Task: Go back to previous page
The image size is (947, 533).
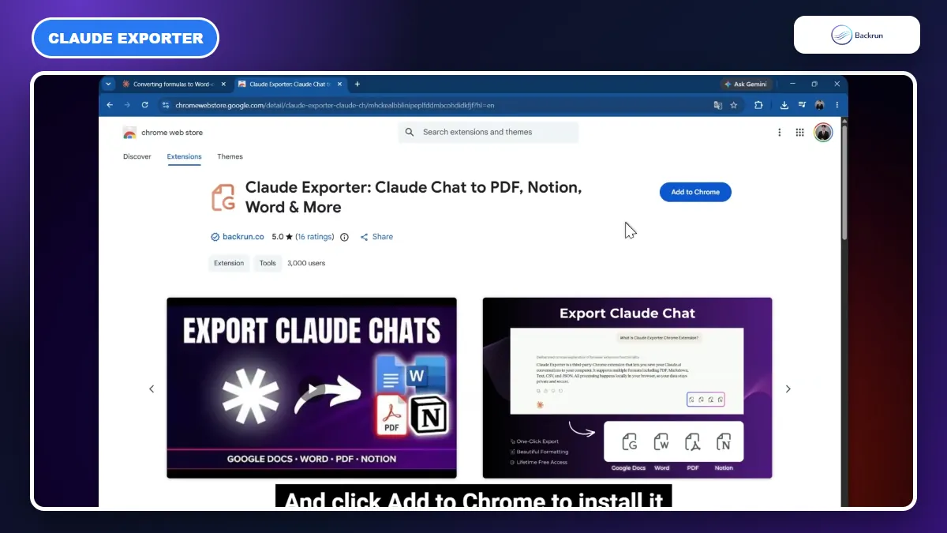Action: (x=110, y=105)
